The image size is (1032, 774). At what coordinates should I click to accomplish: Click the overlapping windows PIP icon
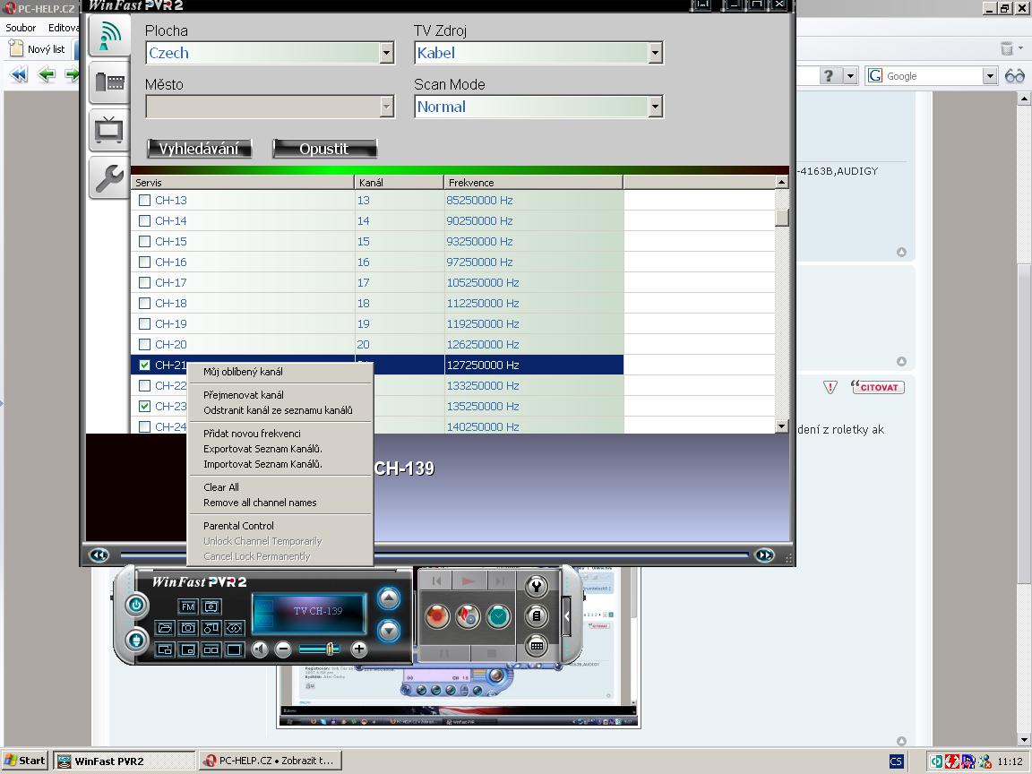(165, 649)
